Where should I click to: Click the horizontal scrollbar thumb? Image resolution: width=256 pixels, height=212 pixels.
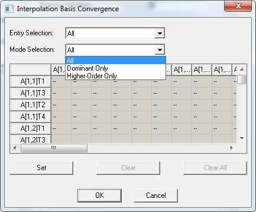(54, 148)
